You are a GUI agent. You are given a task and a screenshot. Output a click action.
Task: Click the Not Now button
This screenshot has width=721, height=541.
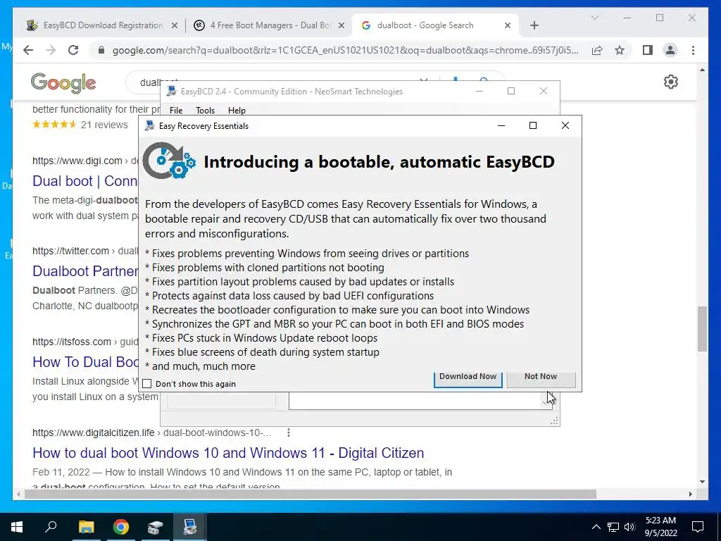tap(541, 378)
